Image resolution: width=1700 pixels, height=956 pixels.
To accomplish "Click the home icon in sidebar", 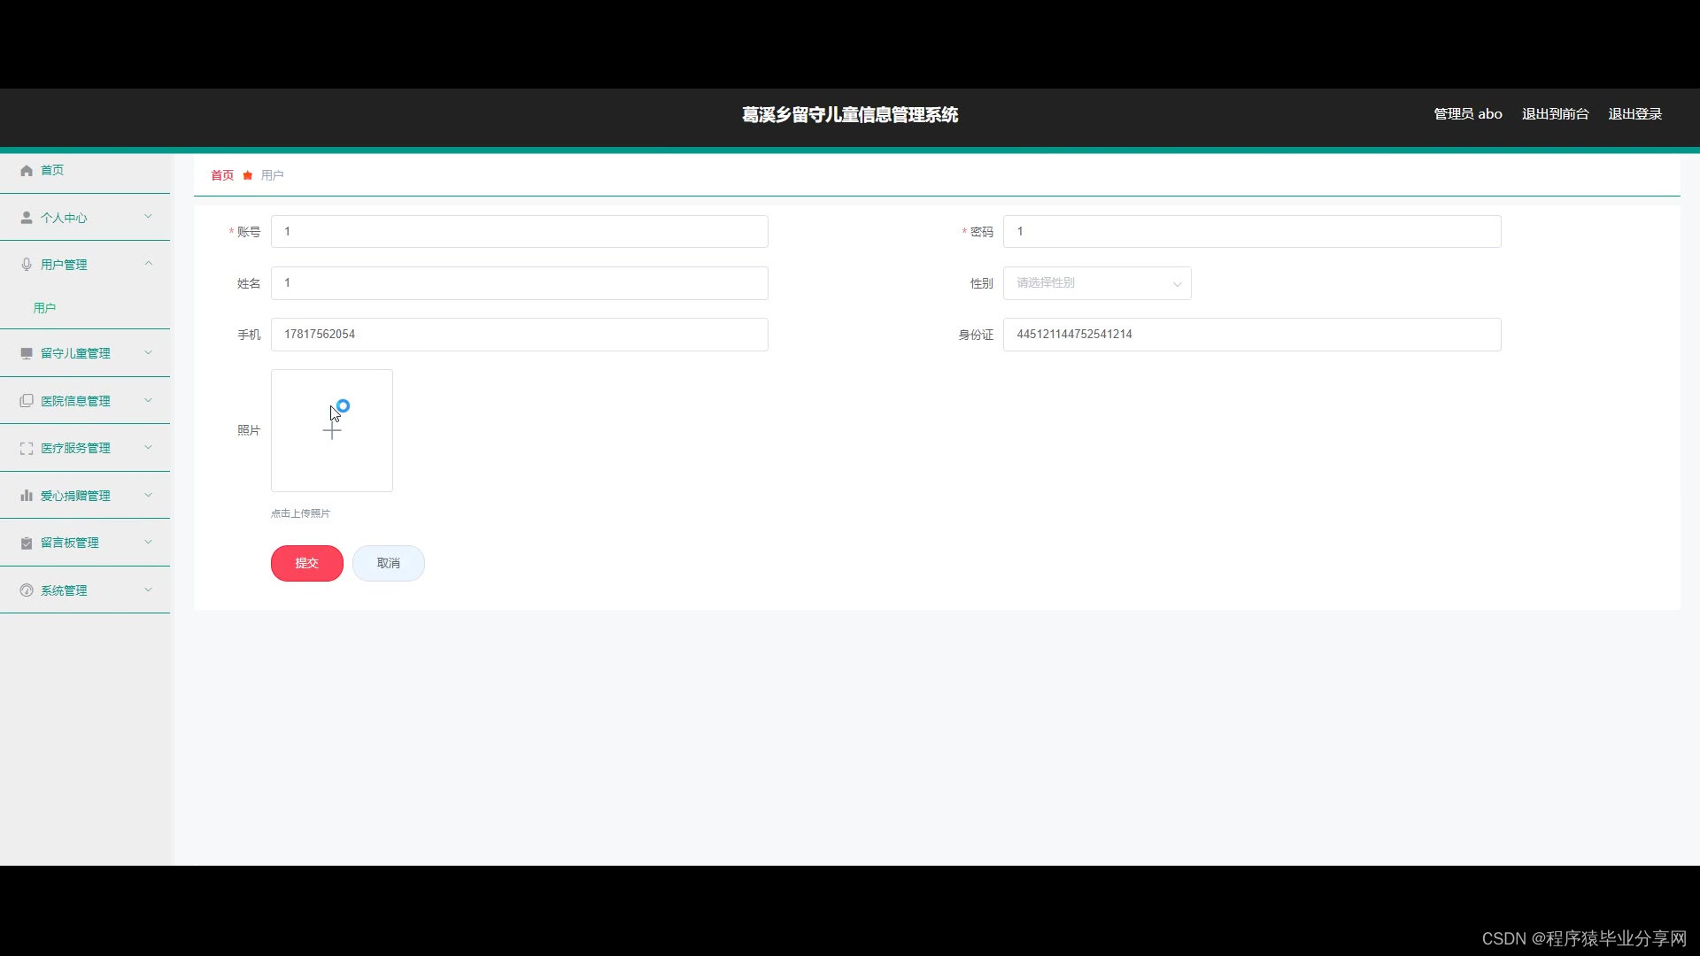I will (27, 170).
